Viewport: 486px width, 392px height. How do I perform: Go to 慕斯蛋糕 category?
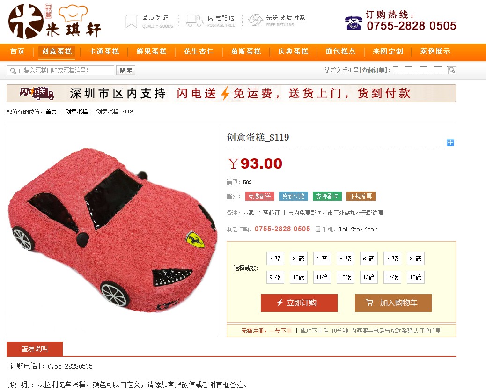(246, 51)
